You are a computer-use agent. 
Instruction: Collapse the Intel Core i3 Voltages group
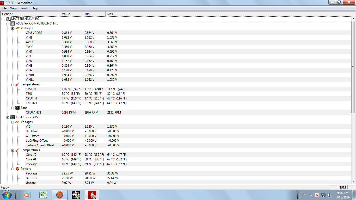[13, 122]
